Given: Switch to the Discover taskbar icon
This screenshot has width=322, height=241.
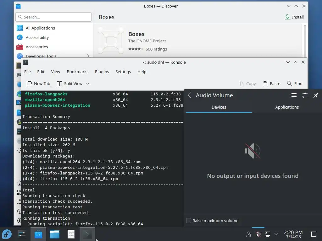Looking at the screenshot, I should pos(38,234).
